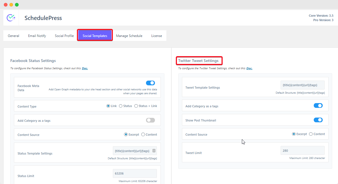Screen dimensions: 338x184
Task: Go to the Manage Schedule tab
Action: (129, 36)
